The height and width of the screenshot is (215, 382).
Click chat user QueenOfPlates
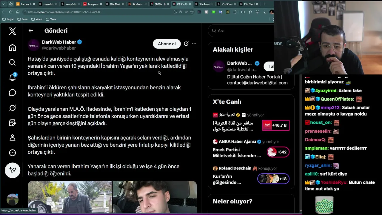pyautogui.click(x=337, y=99)
